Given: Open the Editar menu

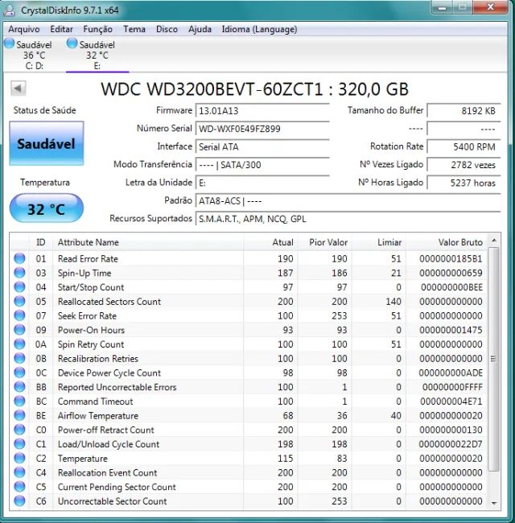Looking at the screenshot, I should pyautogui.click(x=61, y=29).
